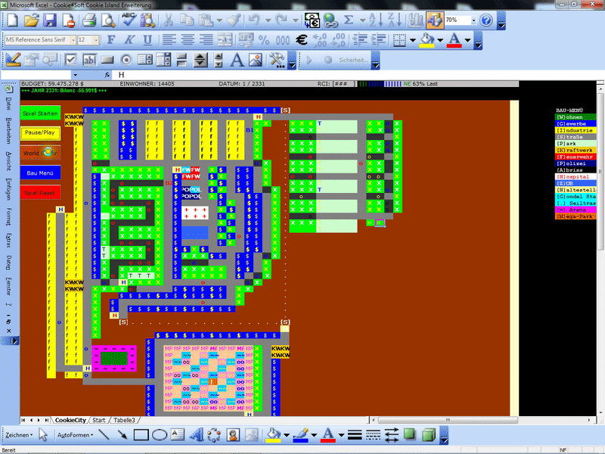Click the green Spiel Starten button
The width and height of the screenshot is (605, 454).
40,113
